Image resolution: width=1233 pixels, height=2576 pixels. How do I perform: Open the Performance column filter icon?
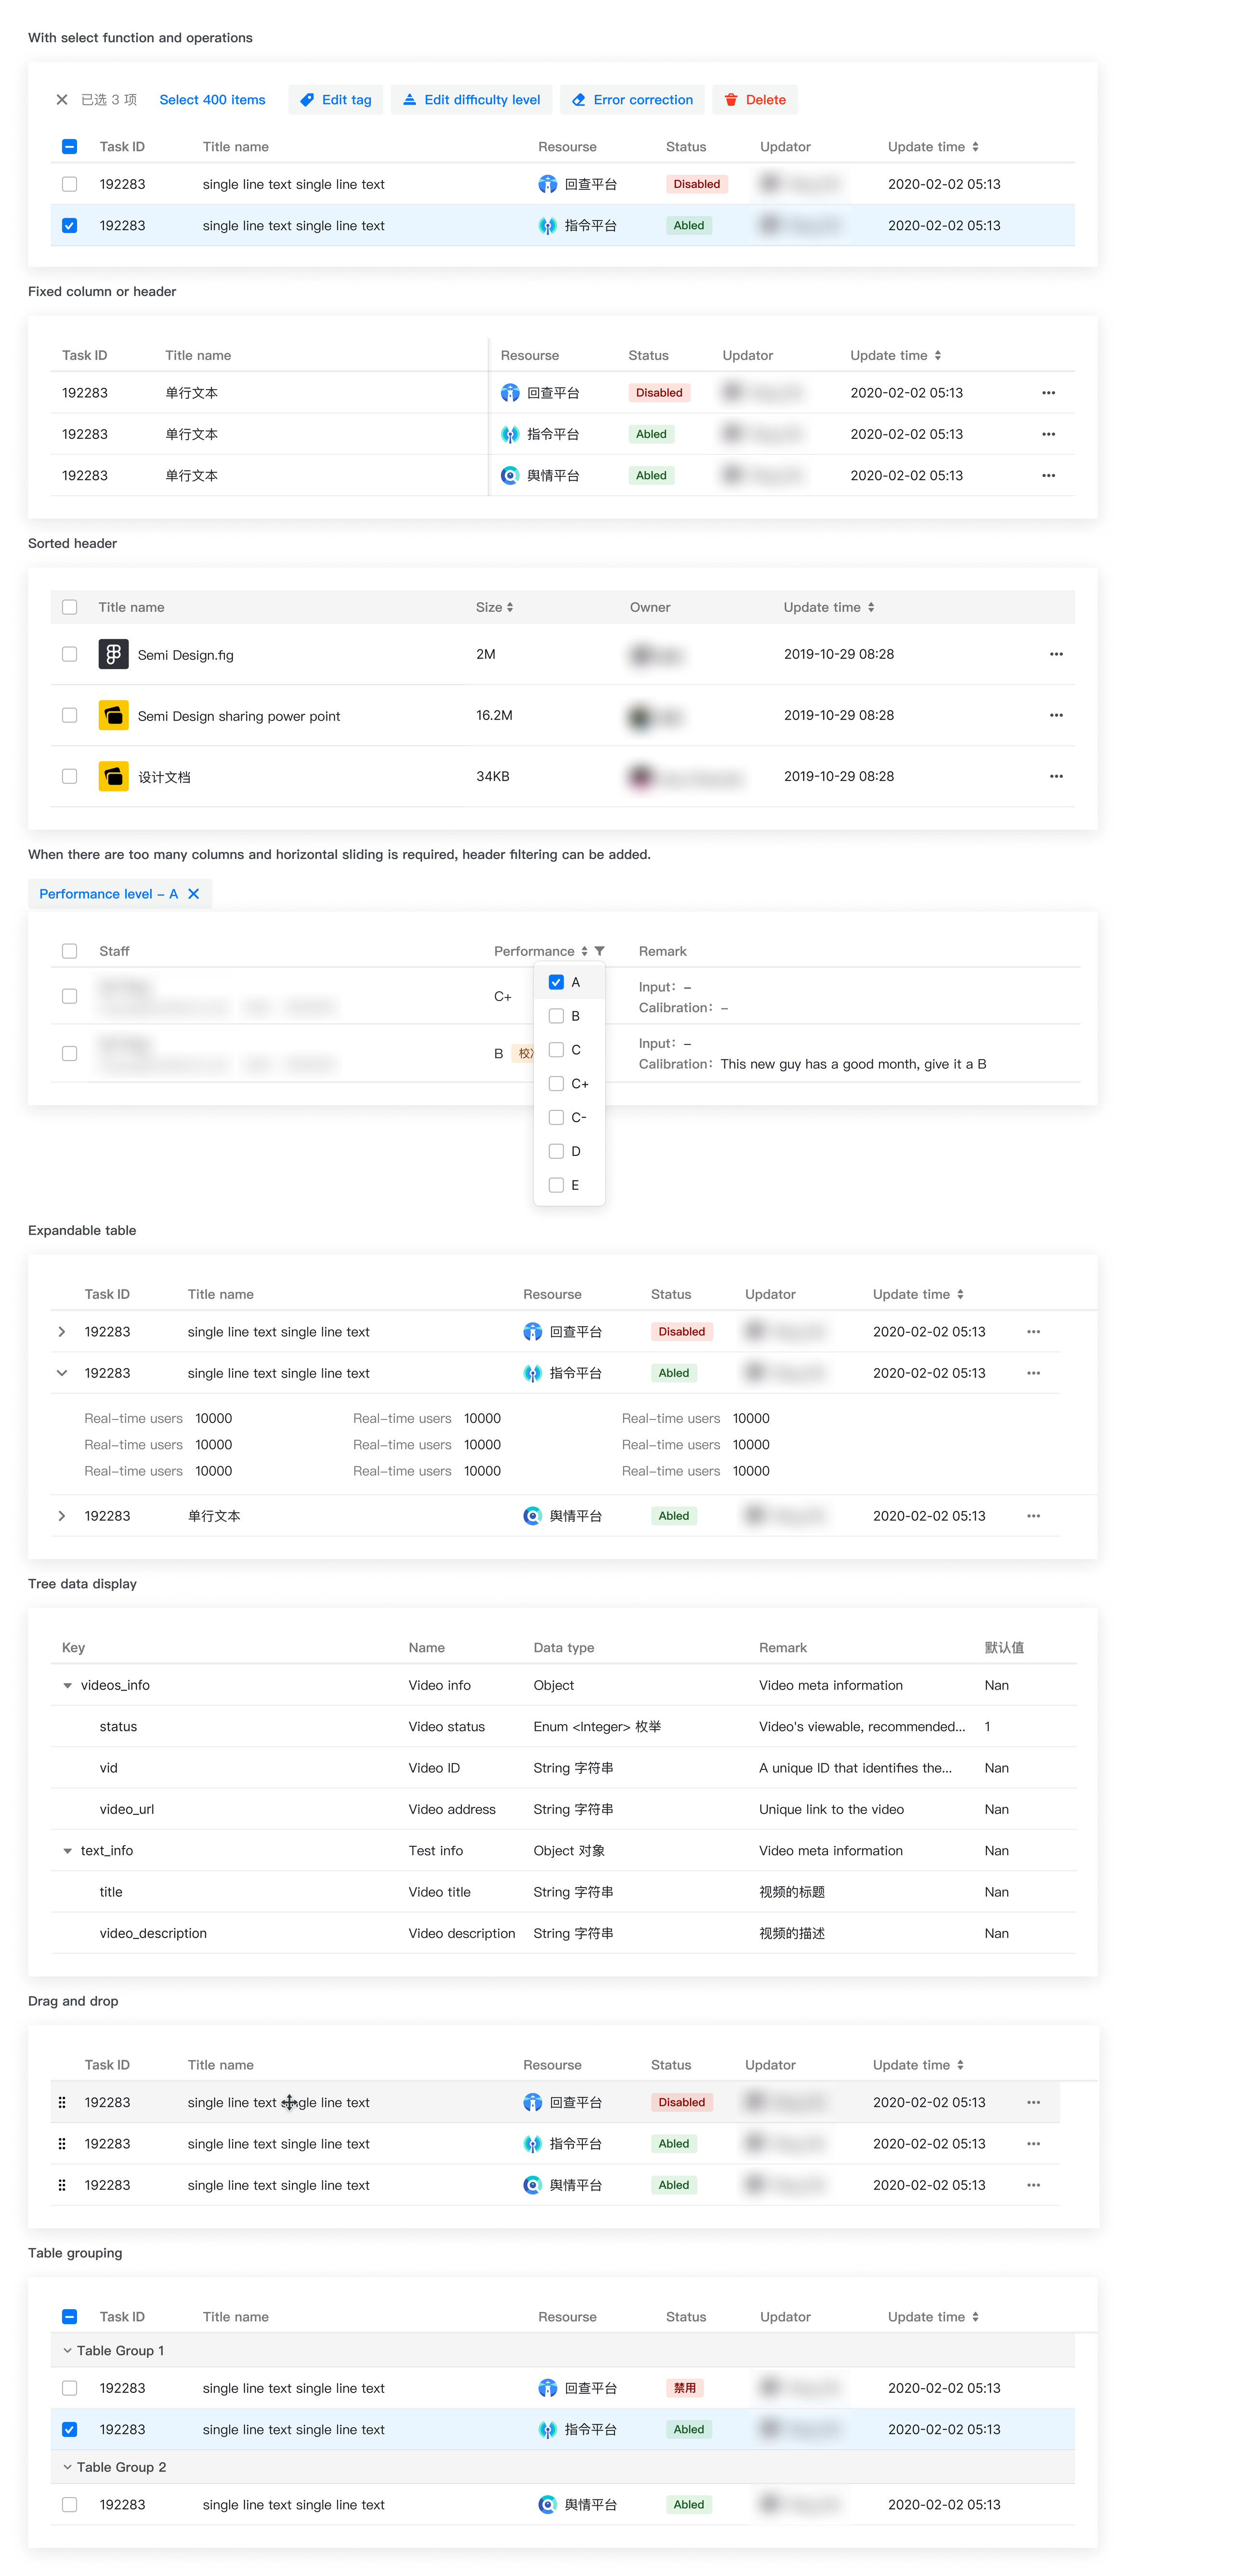coord(600,951)
